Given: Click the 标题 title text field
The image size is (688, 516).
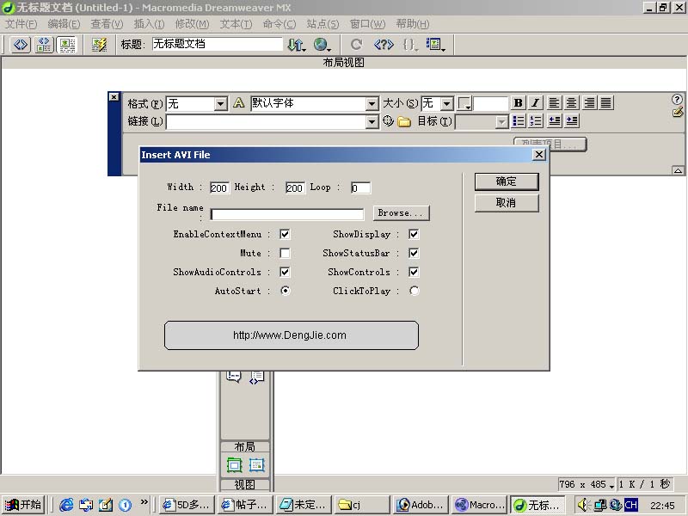Looking at the screenshot, I should coord(218,44).
